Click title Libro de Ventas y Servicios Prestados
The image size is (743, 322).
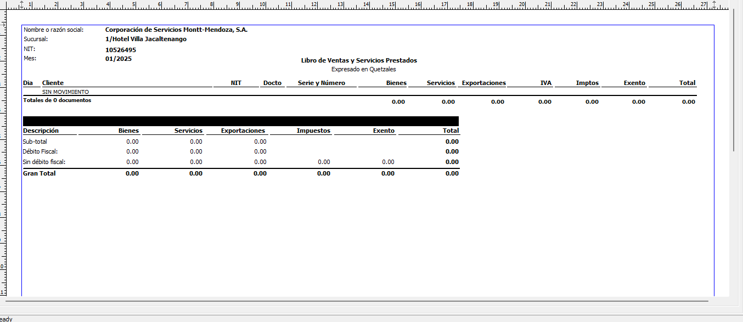[x=359, y=60]
